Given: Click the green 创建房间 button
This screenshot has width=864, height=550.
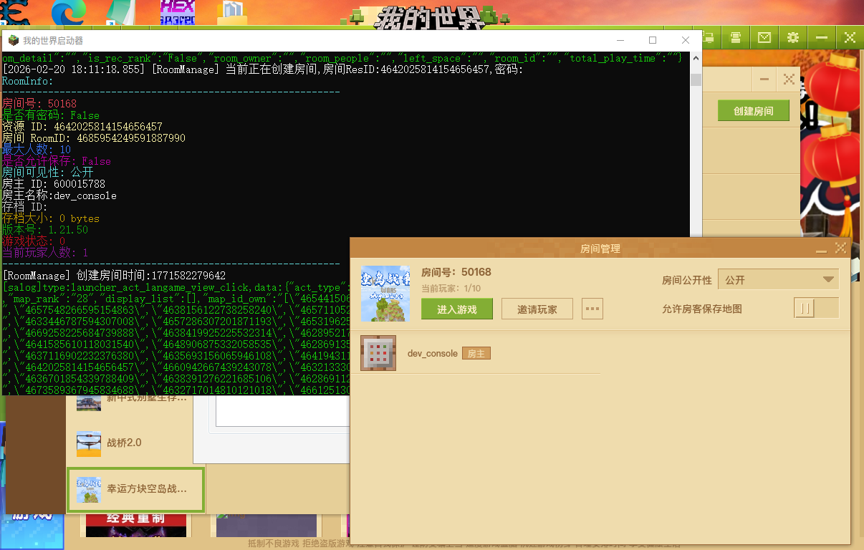Looking at the screenshot, I should point(754,111).
